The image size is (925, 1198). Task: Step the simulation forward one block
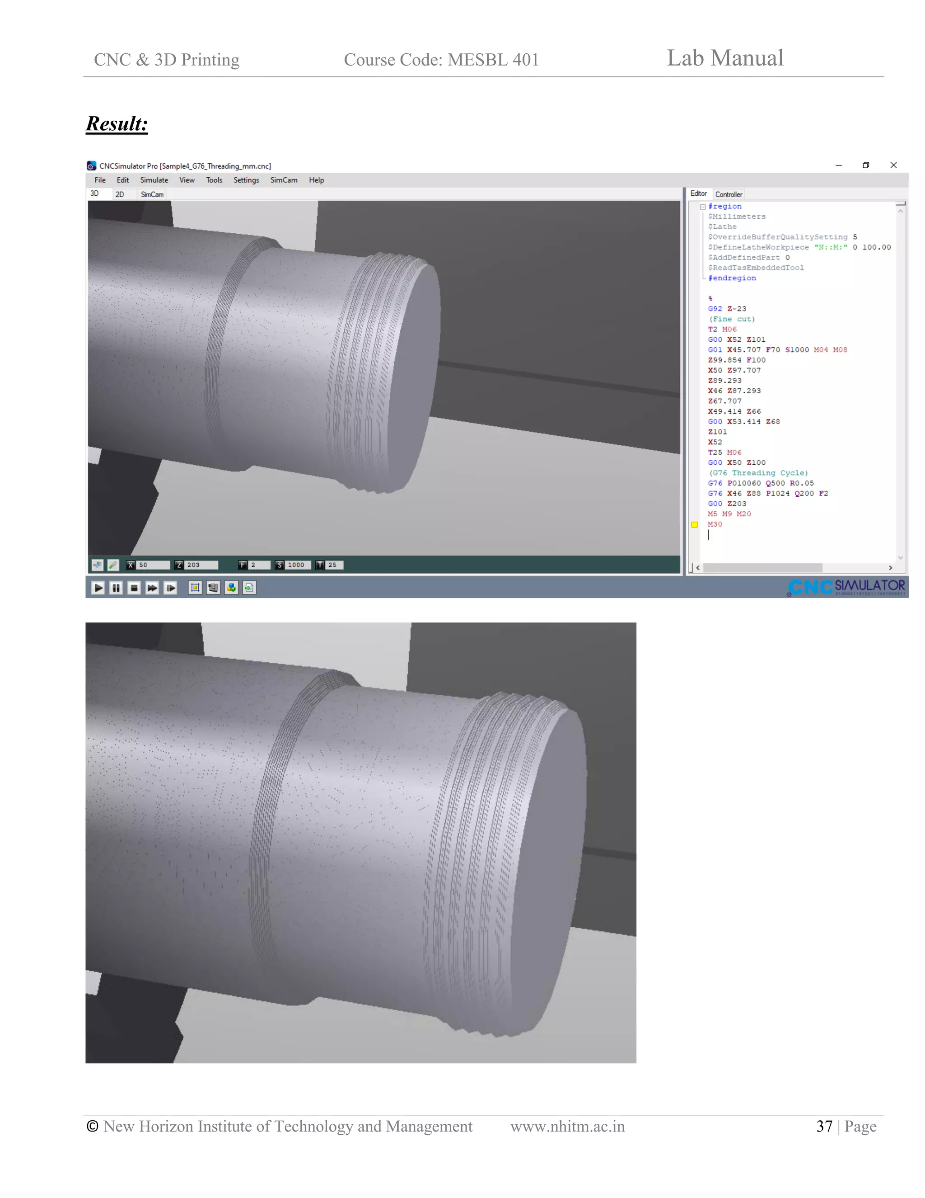170,588
